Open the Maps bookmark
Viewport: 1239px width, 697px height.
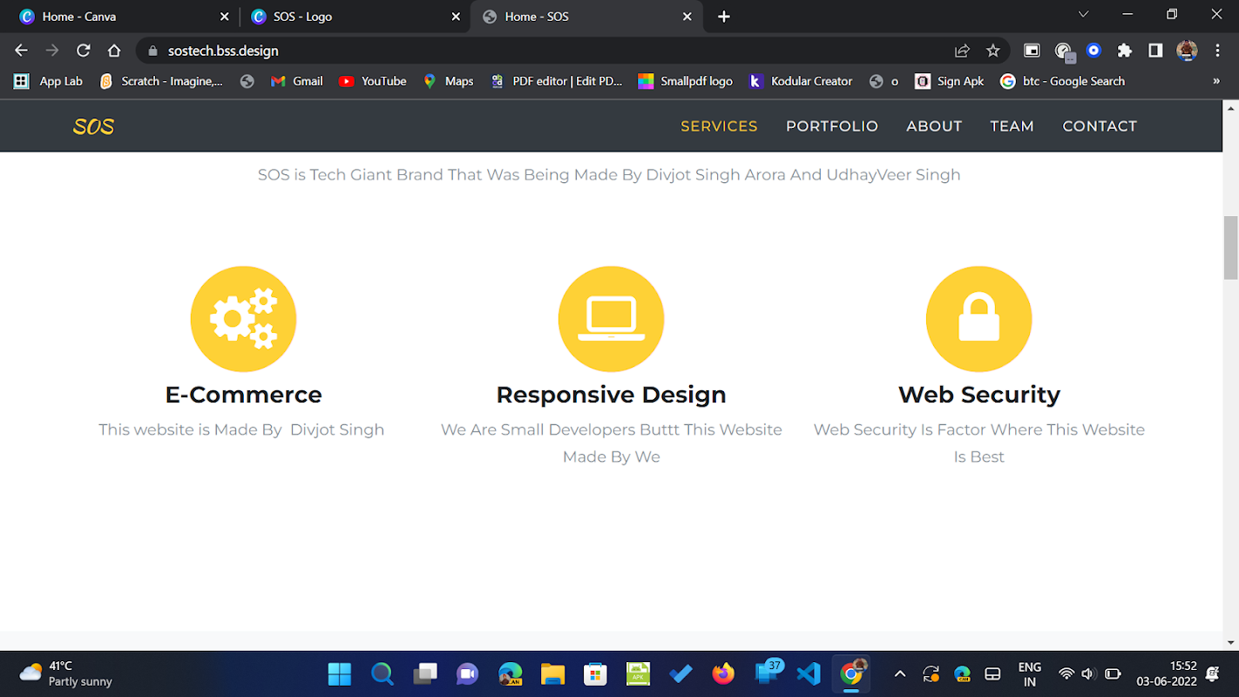click(x=448, y=81)
